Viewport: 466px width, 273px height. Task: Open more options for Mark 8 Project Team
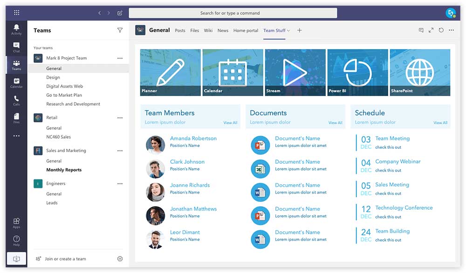(120, 58)
